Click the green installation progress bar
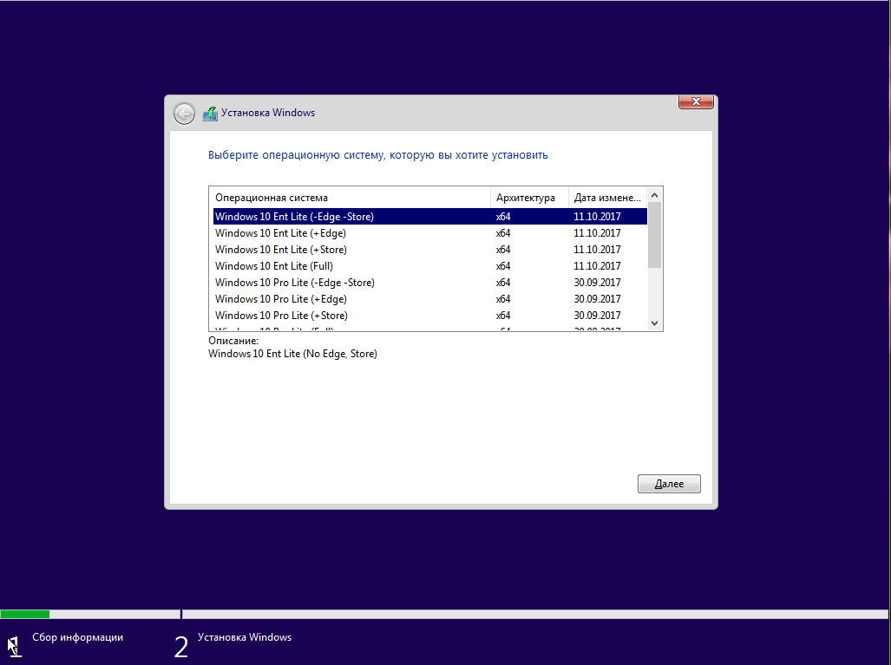The height and width of the screenshot is (665, 891). pyautogui.click(x=25, y=614)
